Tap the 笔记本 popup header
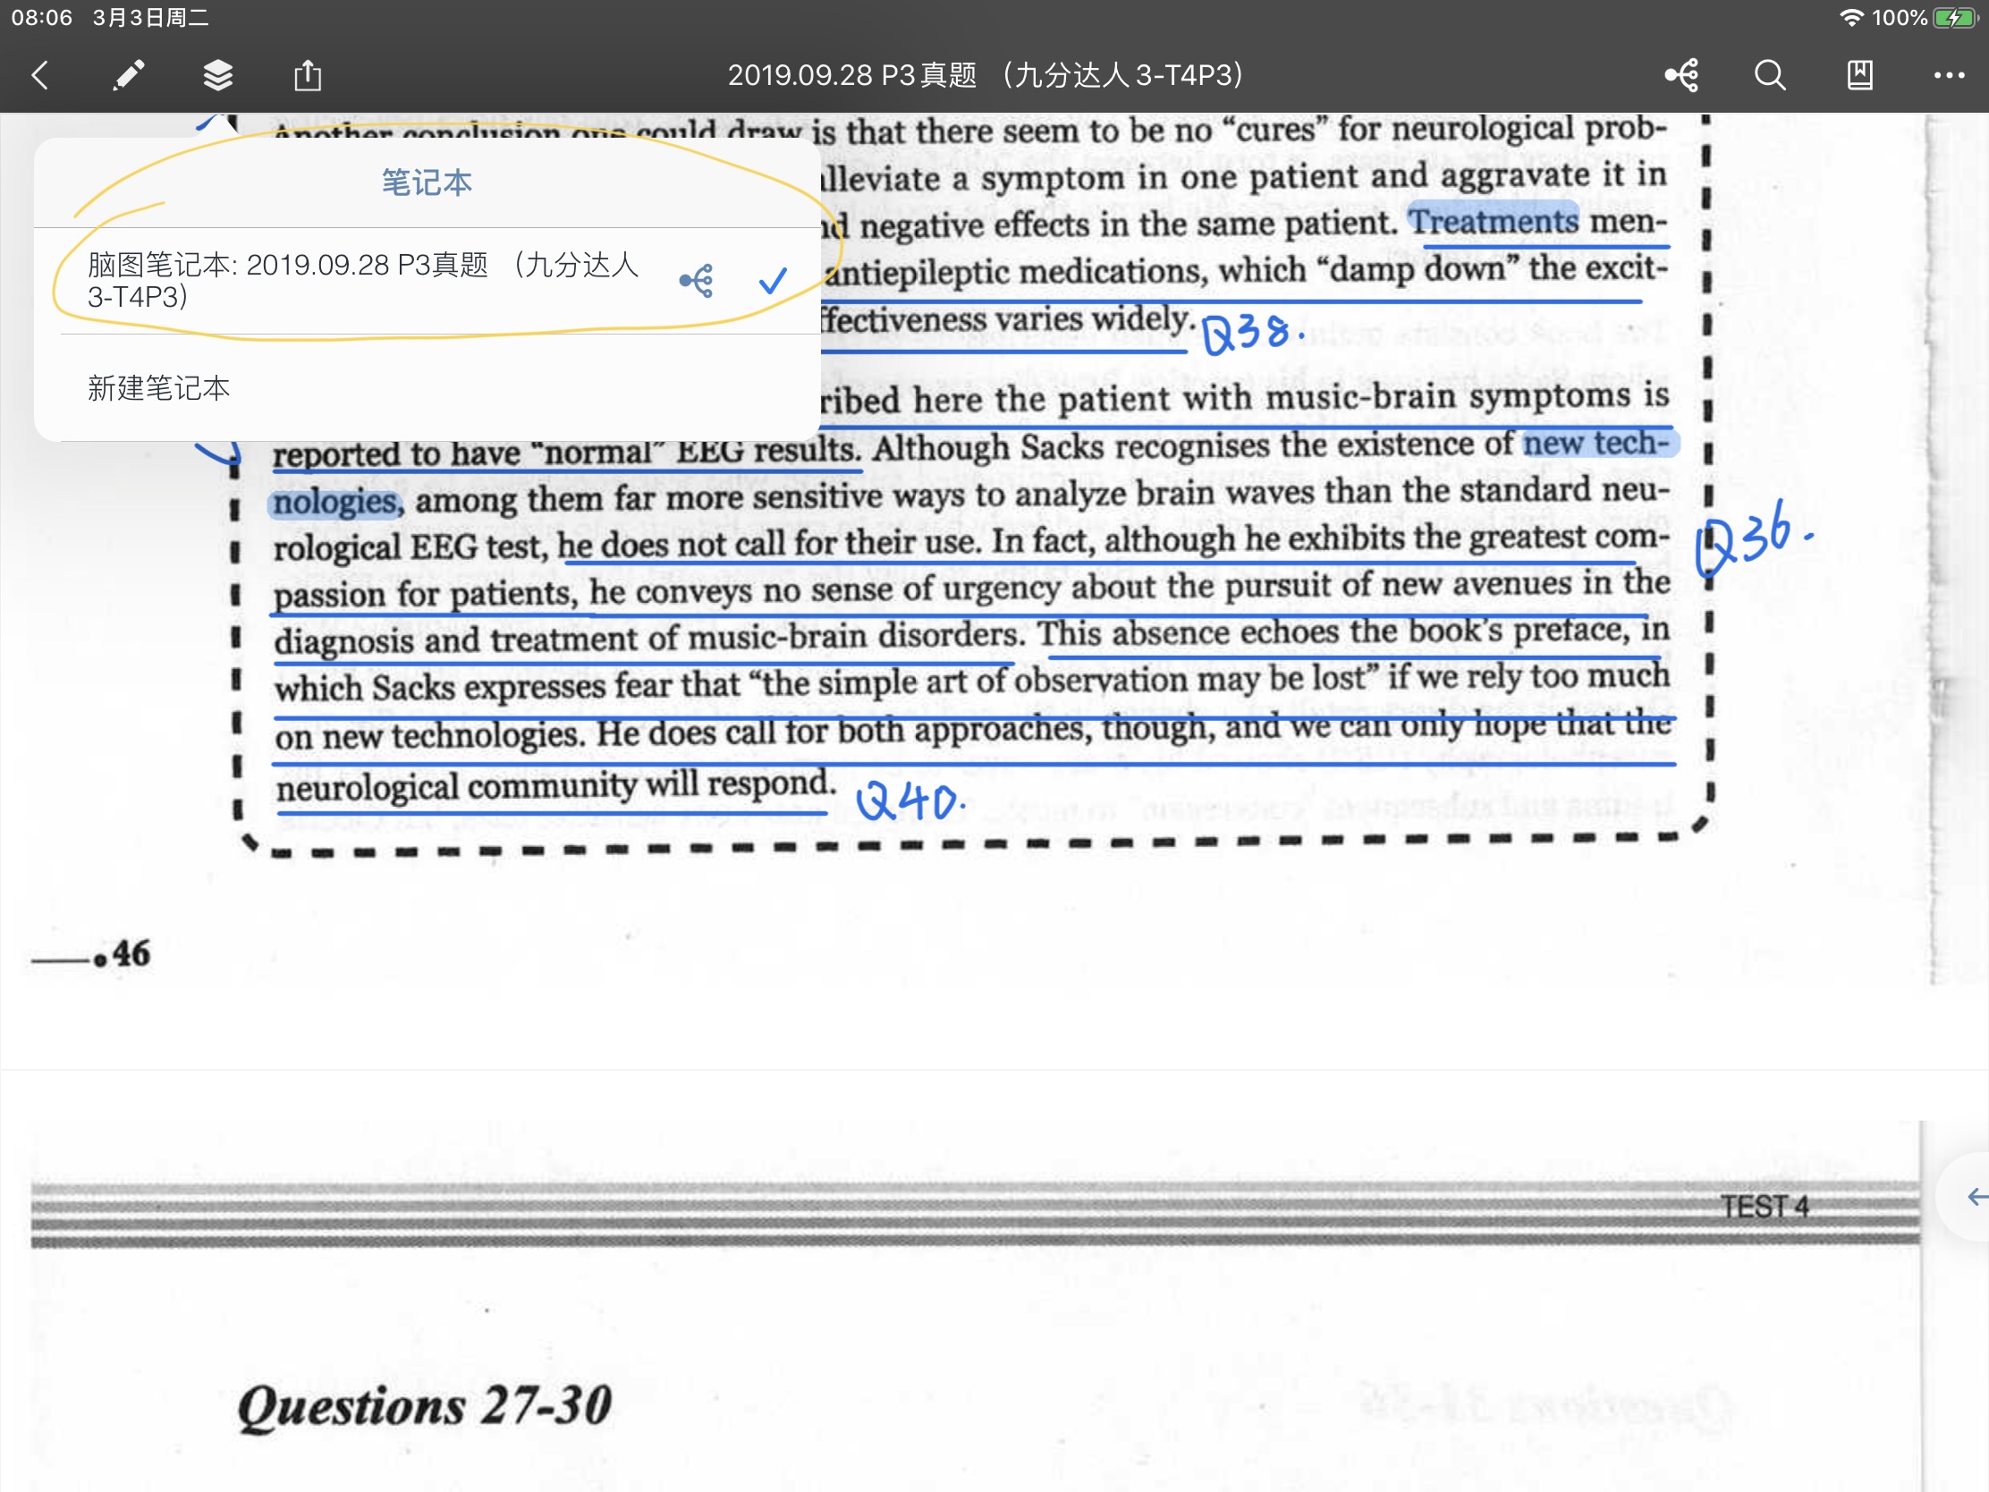The height and width of the screenshot is (1492, 1989). 427,182
